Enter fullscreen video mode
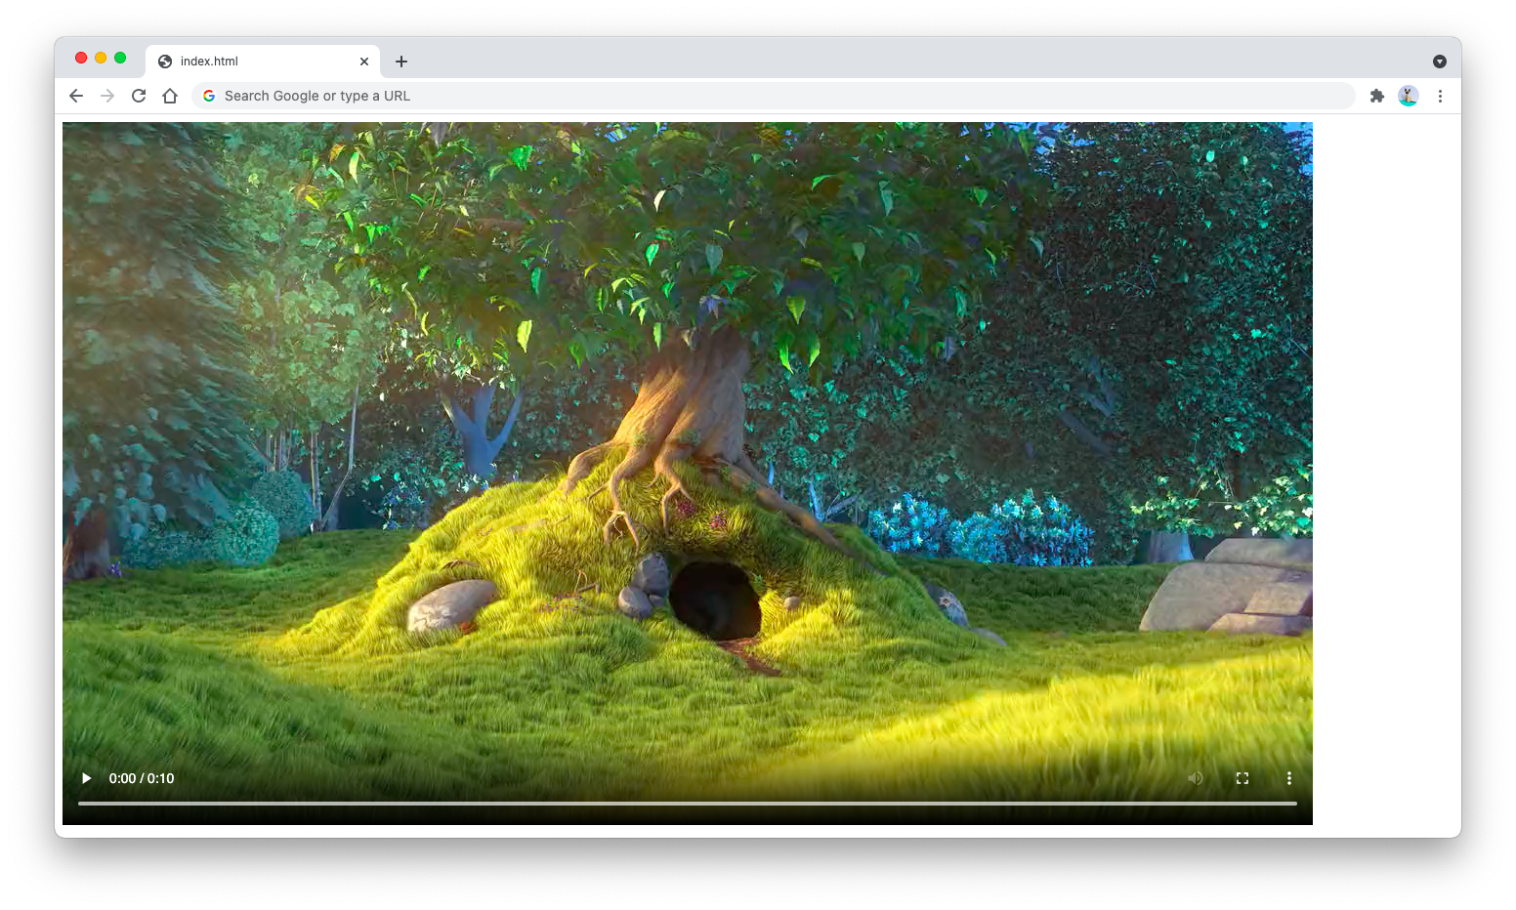The height and width of the screenshot is (910, 1516). 1242,778
